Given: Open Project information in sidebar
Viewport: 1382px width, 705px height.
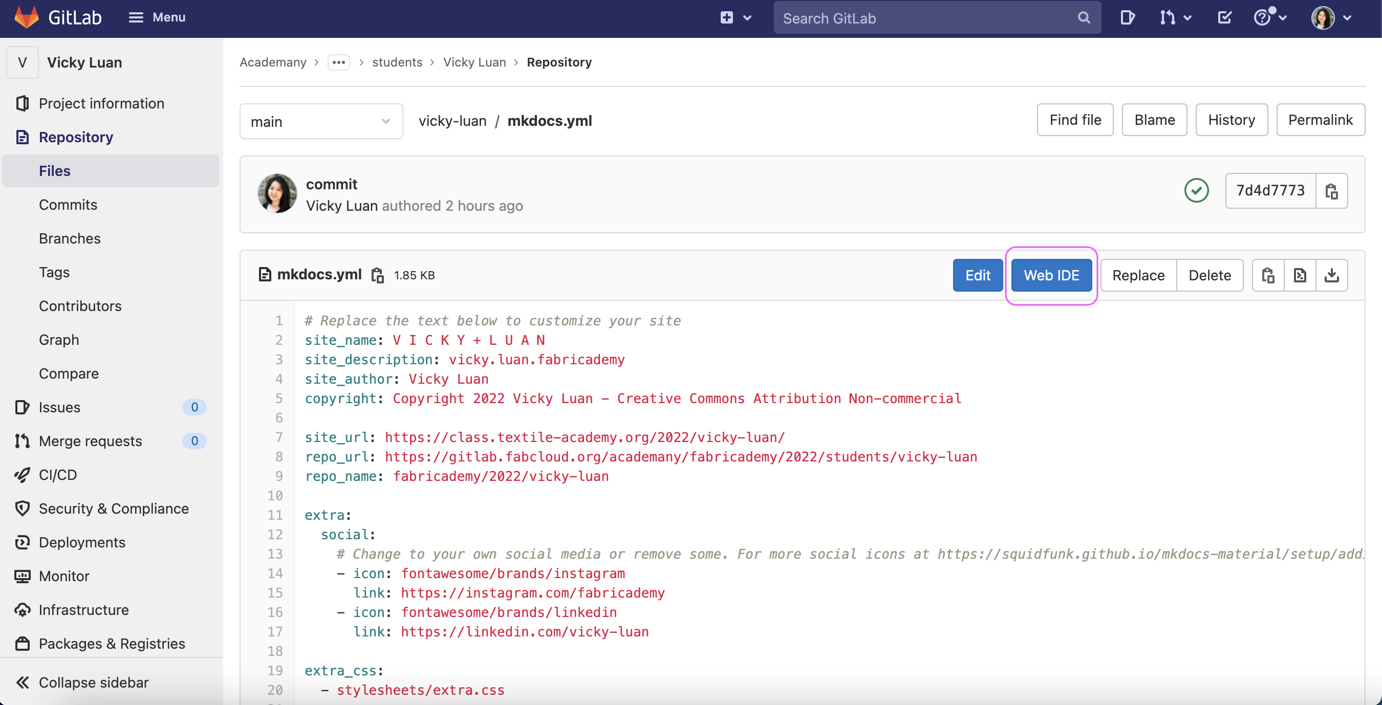Looking at the screenshot, I should click(101, 103).
